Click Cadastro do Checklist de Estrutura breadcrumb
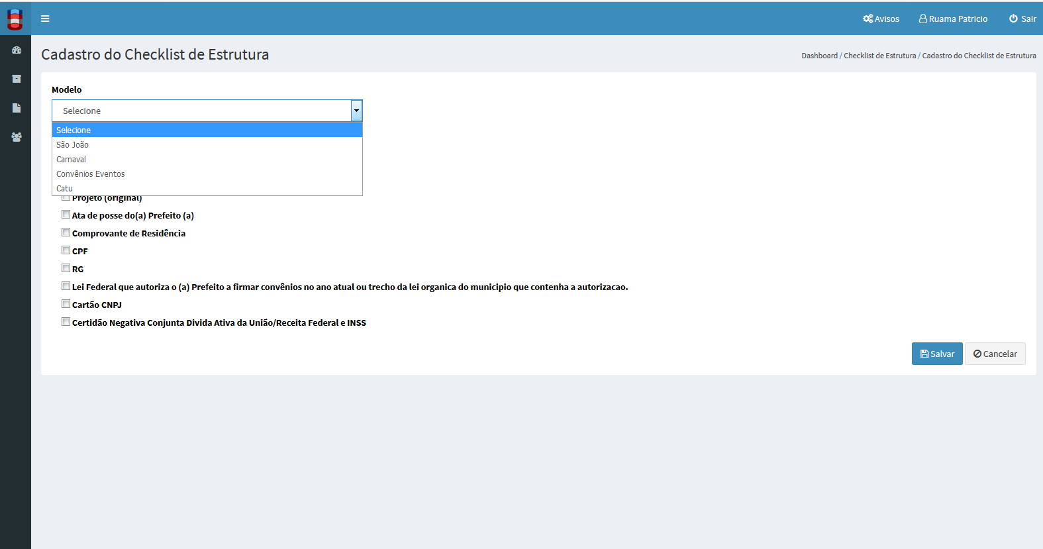The image size is (1043, 549). [979, 56]
